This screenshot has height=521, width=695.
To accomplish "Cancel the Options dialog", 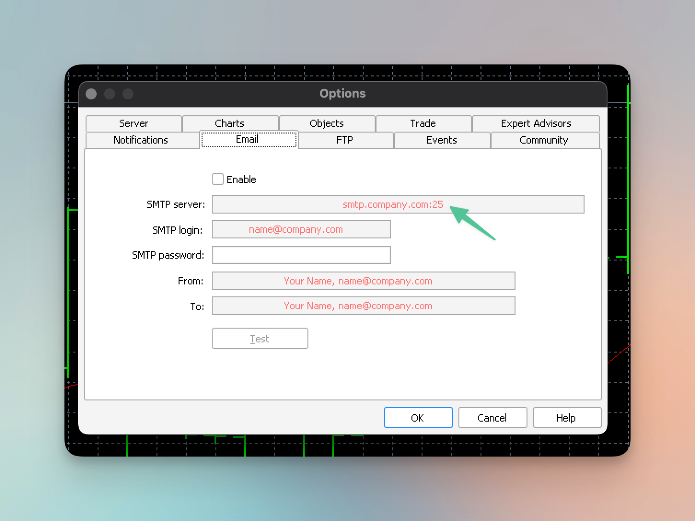I will pos(492,417).
